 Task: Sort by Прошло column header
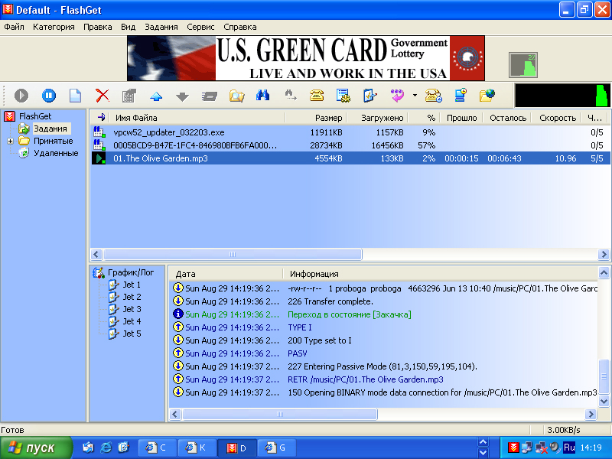462,118
